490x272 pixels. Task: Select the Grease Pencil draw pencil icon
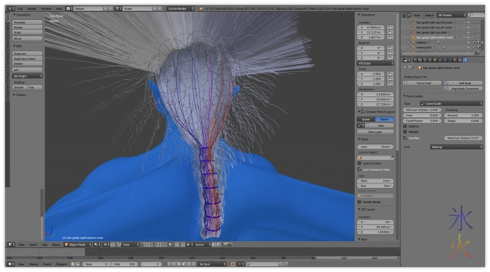pyautogui.click(x=360, y=126)
